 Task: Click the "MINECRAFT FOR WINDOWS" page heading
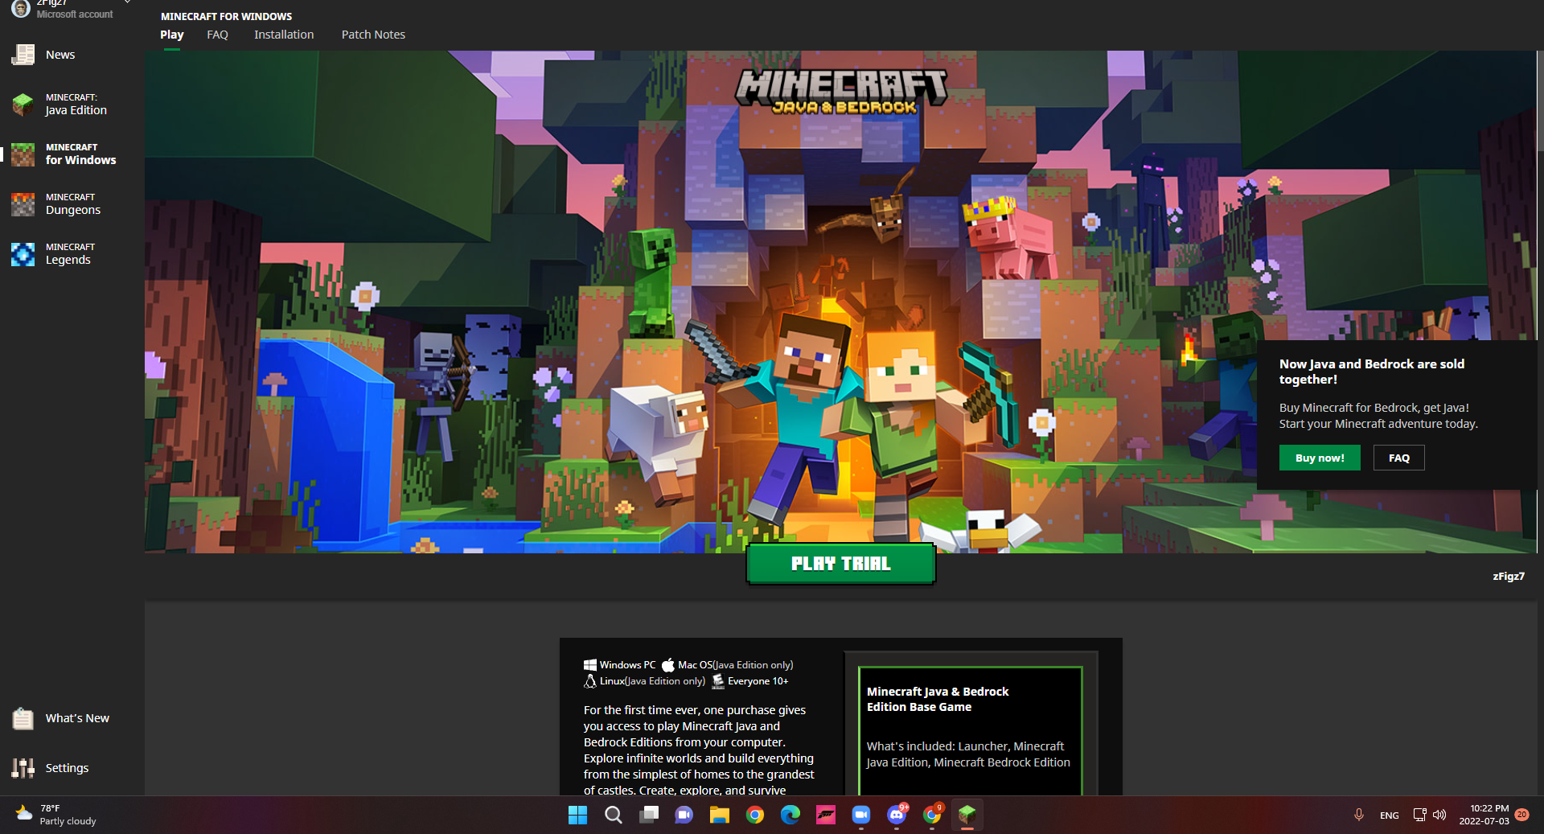coord(226,16)
